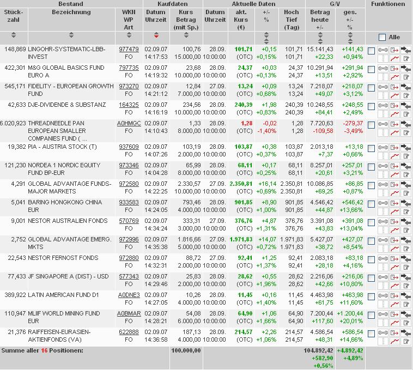Click buy/sell arrows for LINGOHR-SYSTEMATIC-LBB-INVEST
This screenshot has width=413, height=370.
point(406,50)
